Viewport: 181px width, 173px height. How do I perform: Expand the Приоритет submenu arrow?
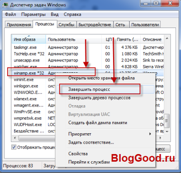tap(150, 134)
